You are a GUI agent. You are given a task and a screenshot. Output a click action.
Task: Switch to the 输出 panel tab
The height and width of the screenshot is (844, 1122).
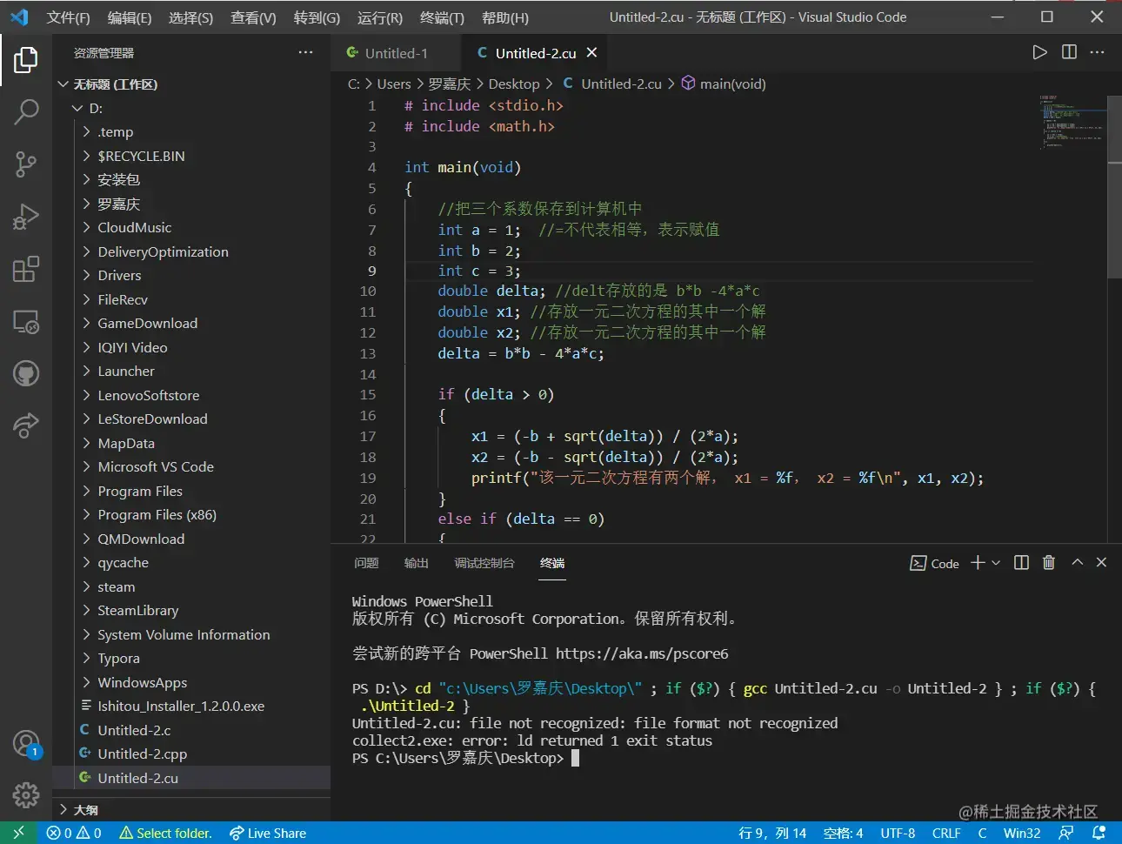pyautogui.click(x=417, y=563)
